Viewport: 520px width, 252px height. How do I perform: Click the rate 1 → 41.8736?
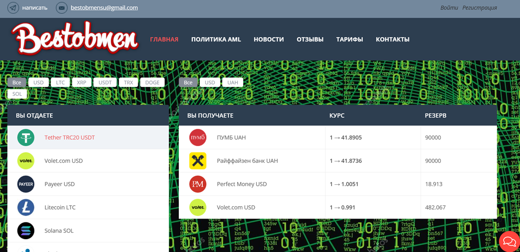click(x=345, y=161)
